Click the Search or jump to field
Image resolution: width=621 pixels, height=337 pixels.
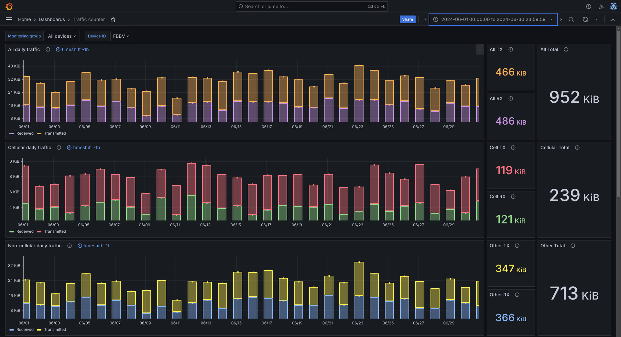point(304,6)
